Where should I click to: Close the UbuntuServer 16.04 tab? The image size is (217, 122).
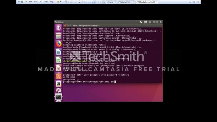(157, 2)
